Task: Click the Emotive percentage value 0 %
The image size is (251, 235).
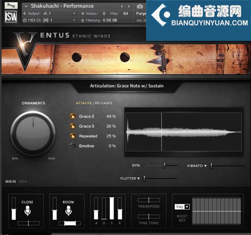Action: tap(112, 146)
